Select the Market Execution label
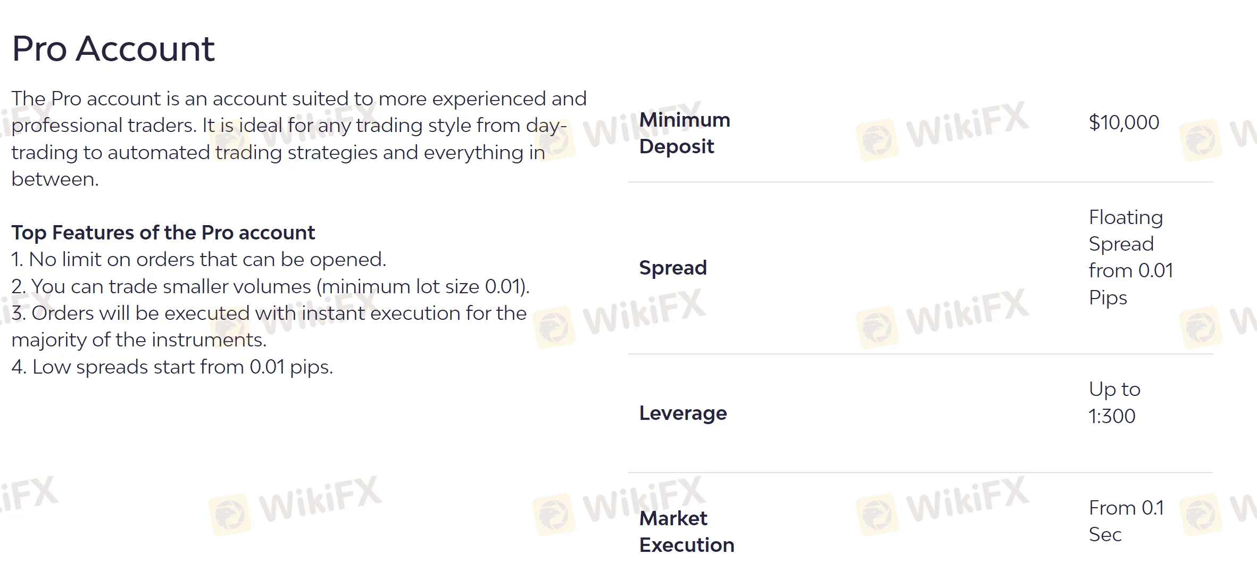1257x579 pixels. click(687, 532)
